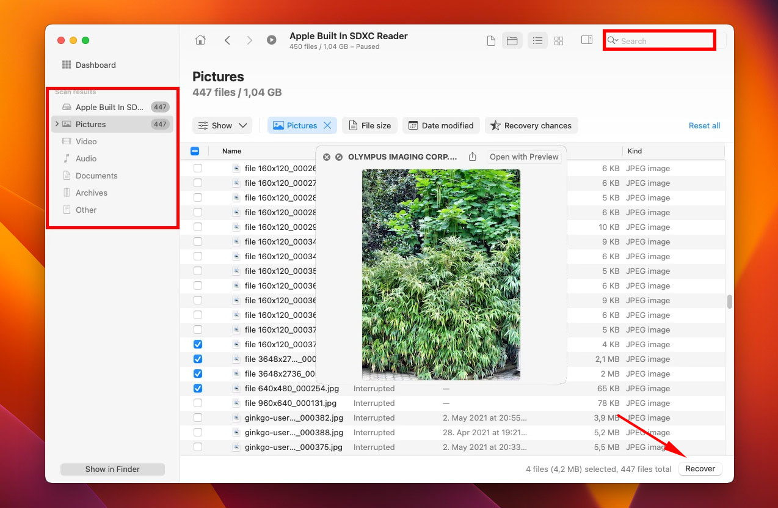Click the Search input field
This screenshot has height=508, width=778.
(663, 41)
